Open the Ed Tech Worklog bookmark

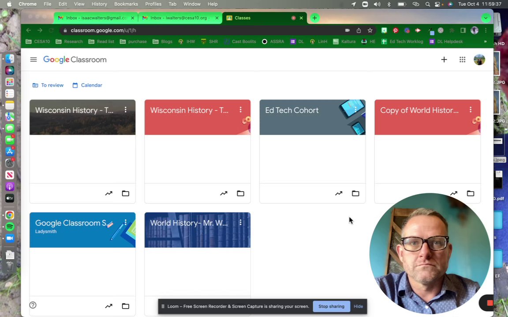tap(402, 41)
